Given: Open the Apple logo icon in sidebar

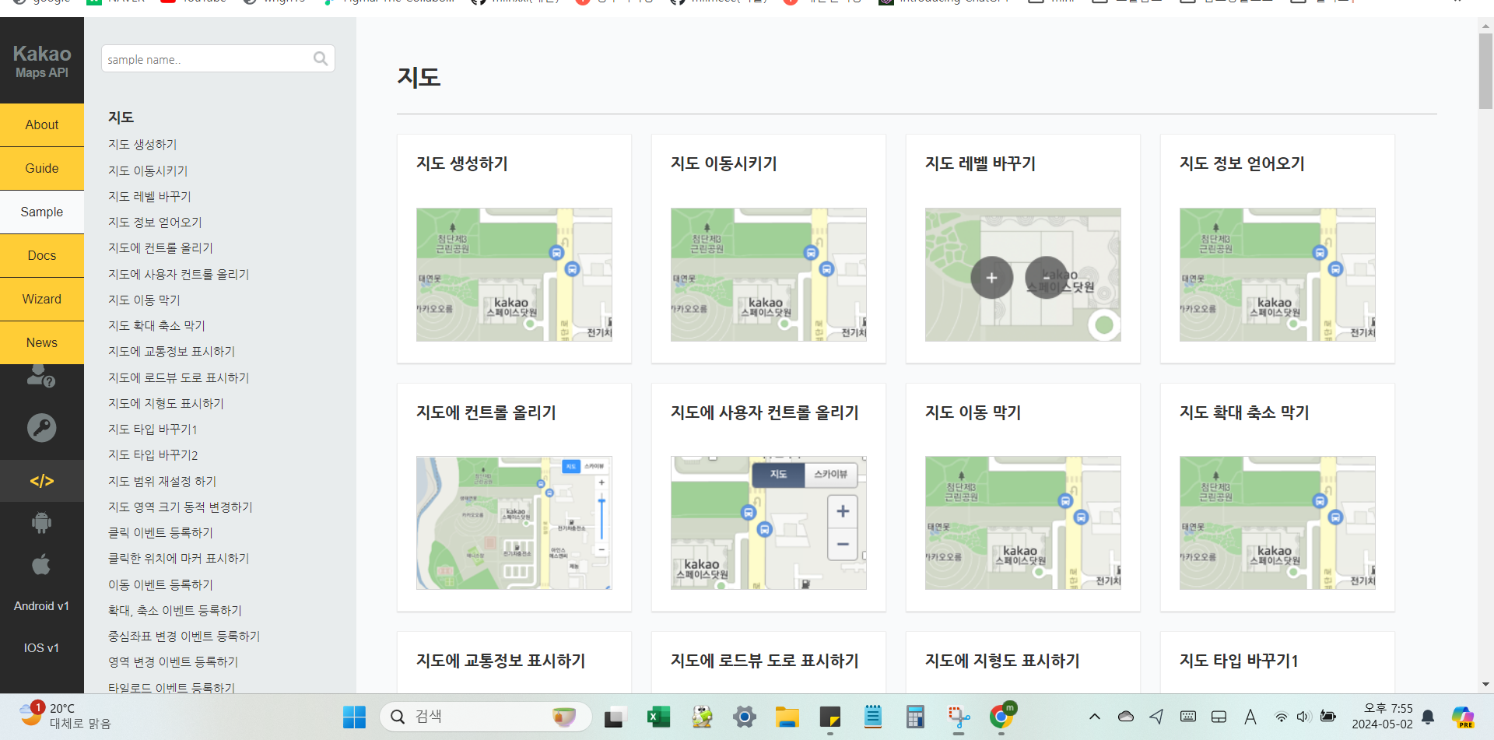Looking at the screenshot, I should (41, 564).
